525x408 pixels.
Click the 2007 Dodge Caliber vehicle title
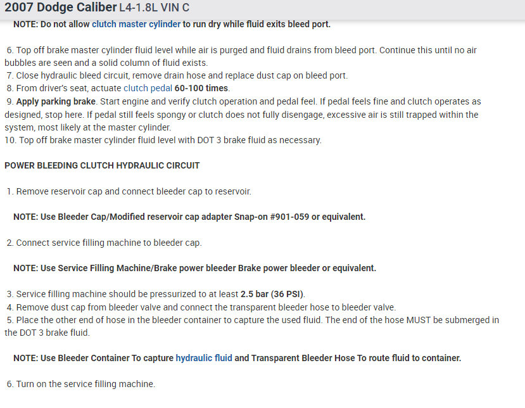[60, 8]
